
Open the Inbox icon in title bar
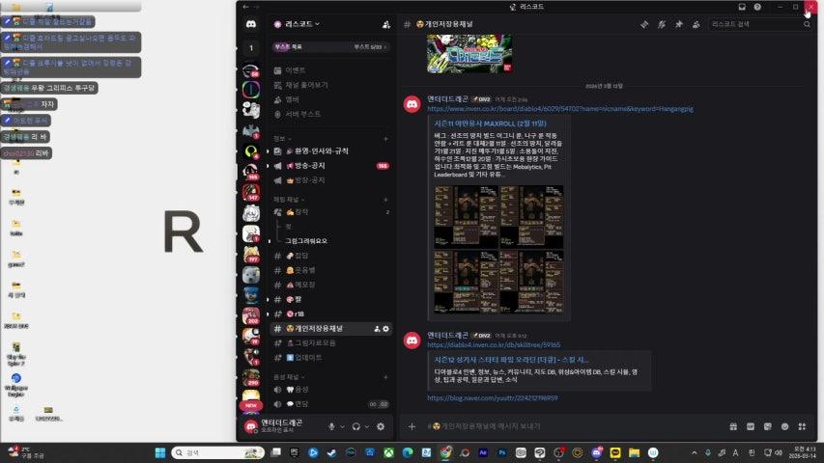click(742, 7)
